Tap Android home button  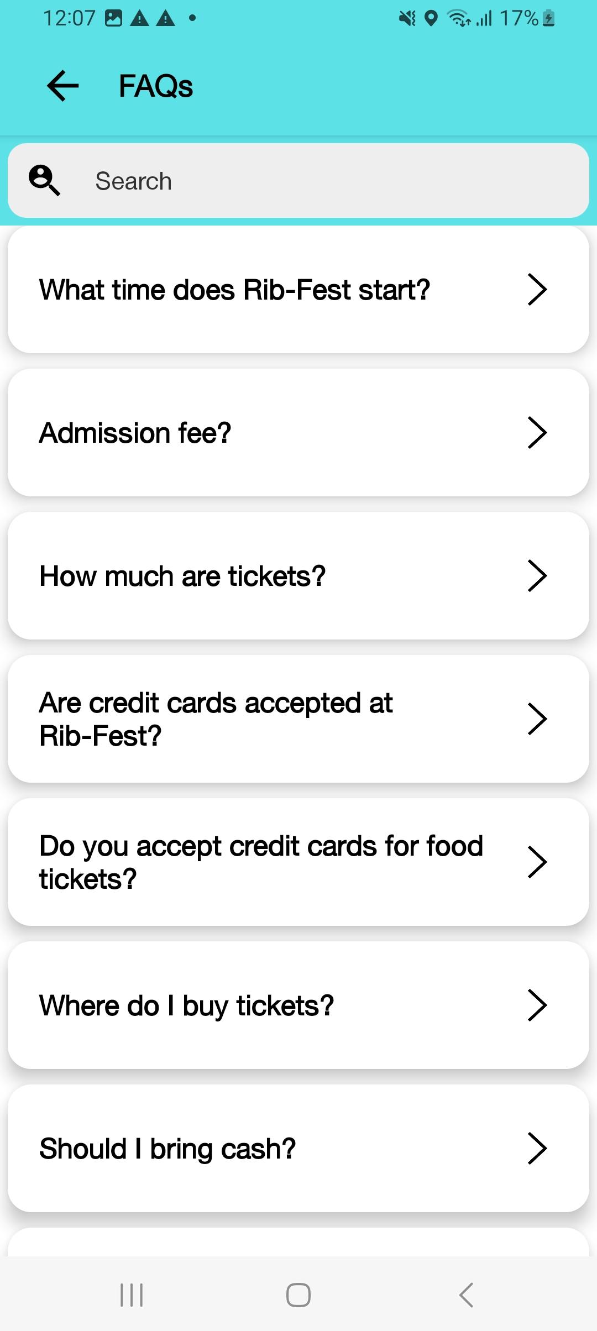[298, 1295]
